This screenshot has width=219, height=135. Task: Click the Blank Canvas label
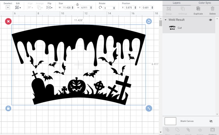click(x=187, y=121)
